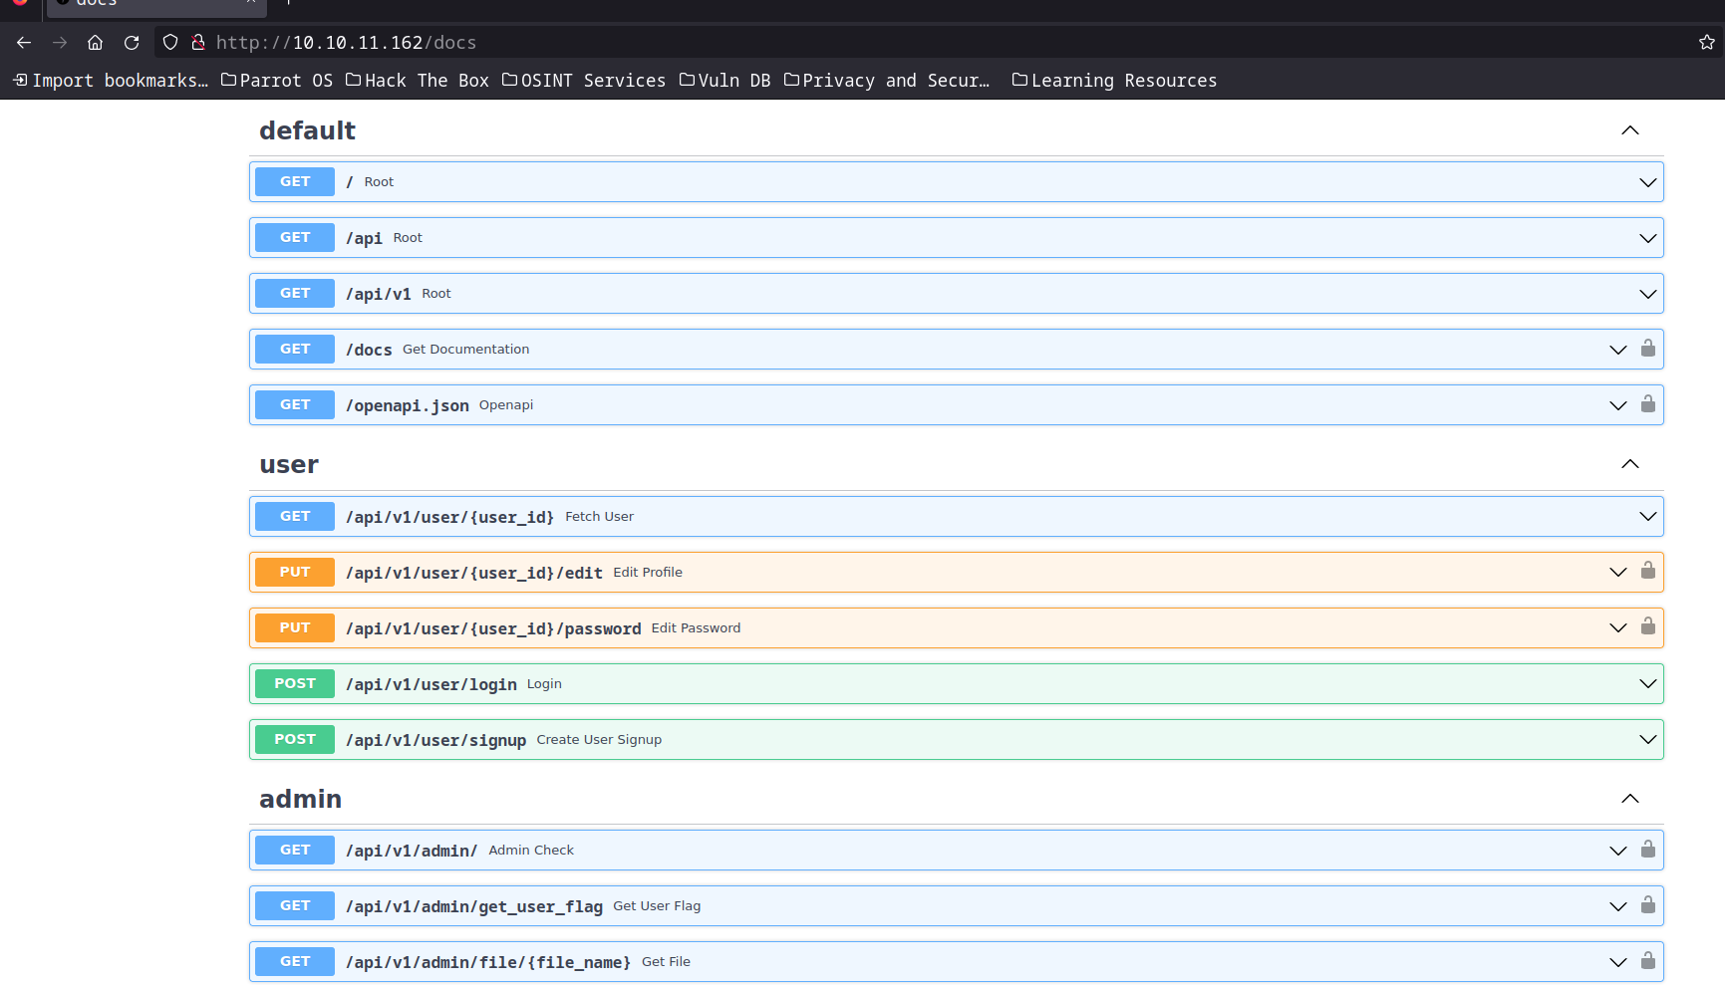The image size is (1725, 985).
Task: Click Import bookmarks in the bookmarks bar
Action: click(x=111, y=81)
